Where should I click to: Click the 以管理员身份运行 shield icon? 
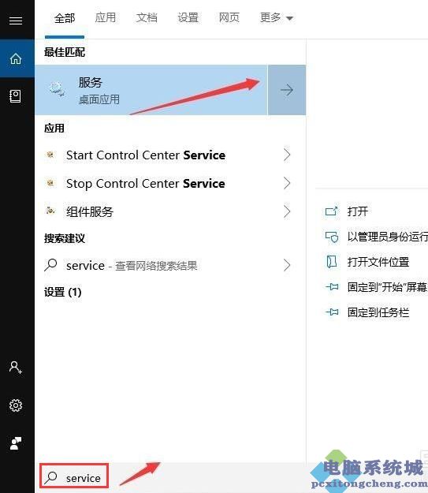332,237
